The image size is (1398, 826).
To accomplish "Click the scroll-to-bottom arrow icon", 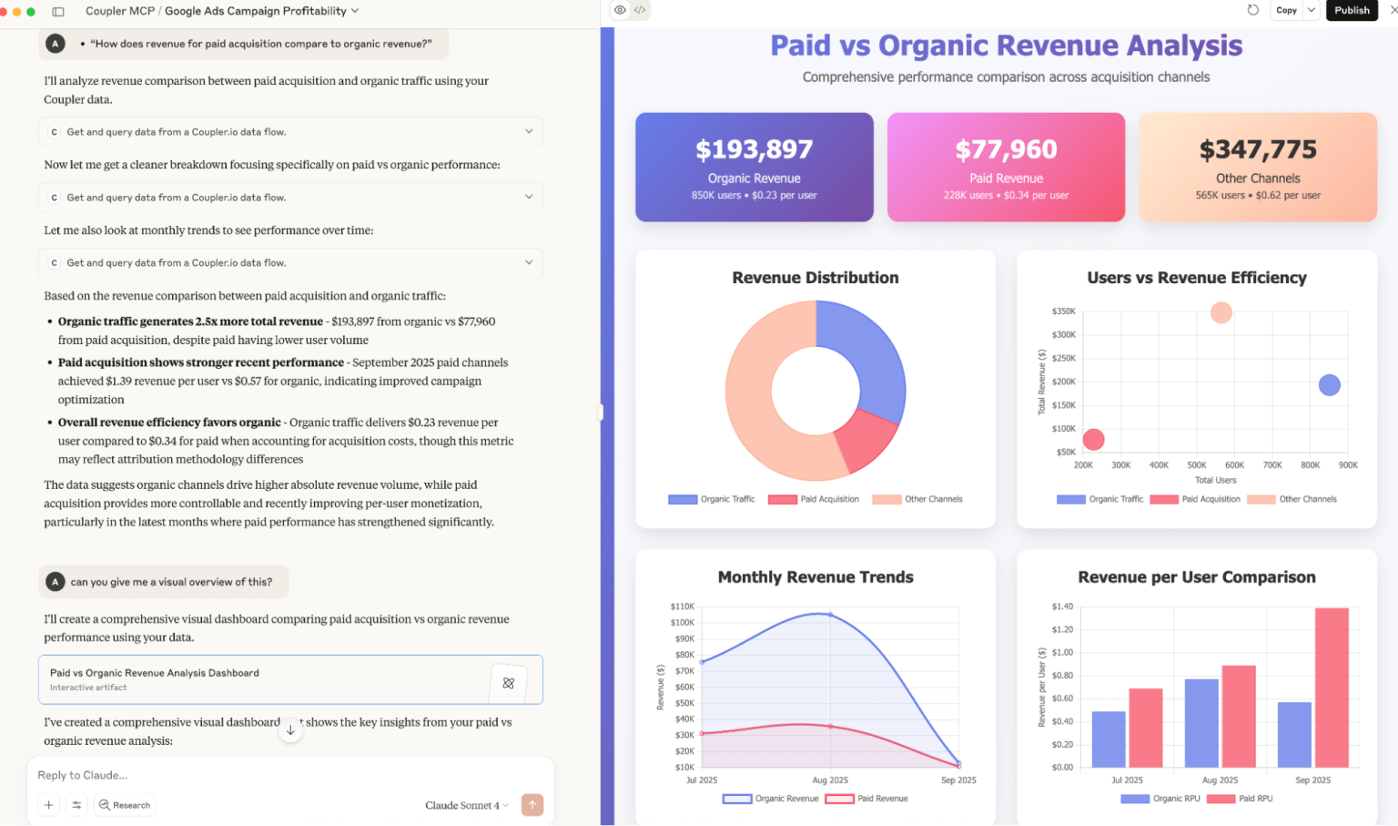I will (290, 729).
